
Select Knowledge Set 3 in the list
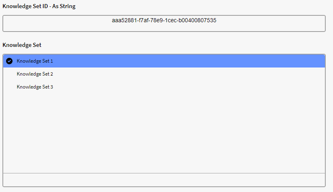pos(35,87)
